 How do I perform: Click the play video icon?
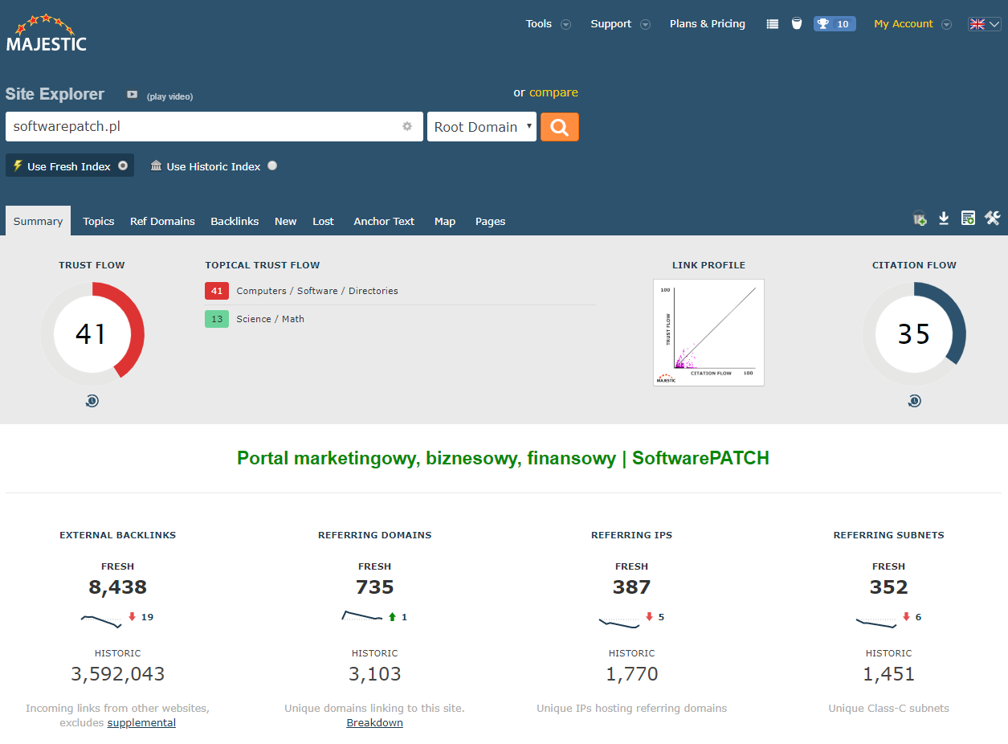[133, 95]
